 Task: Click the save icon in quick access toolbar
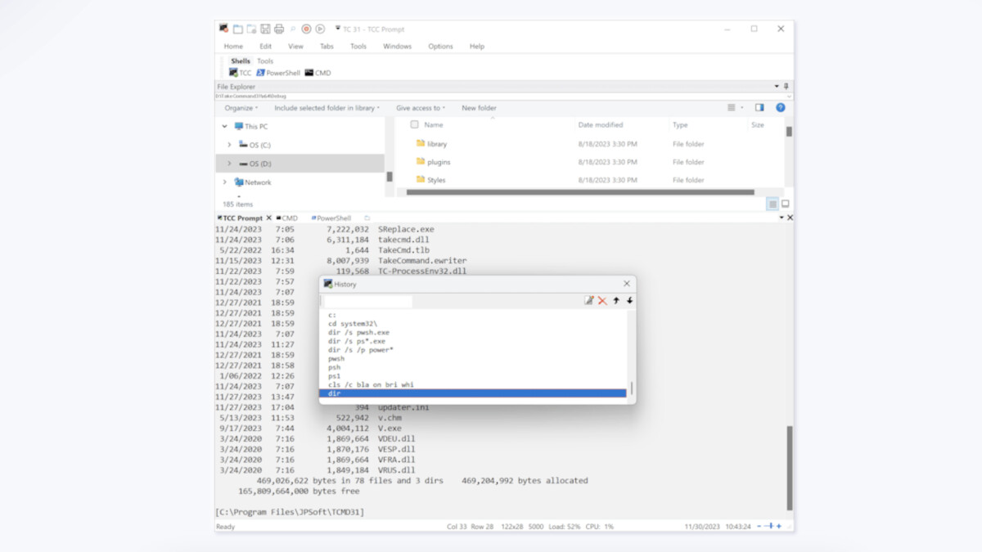(x=265, y=29)
